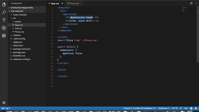Image resolution: width=199 pixels, height=112 pixels.
Task: Change language mode via Vue
Action: point(186,108)
